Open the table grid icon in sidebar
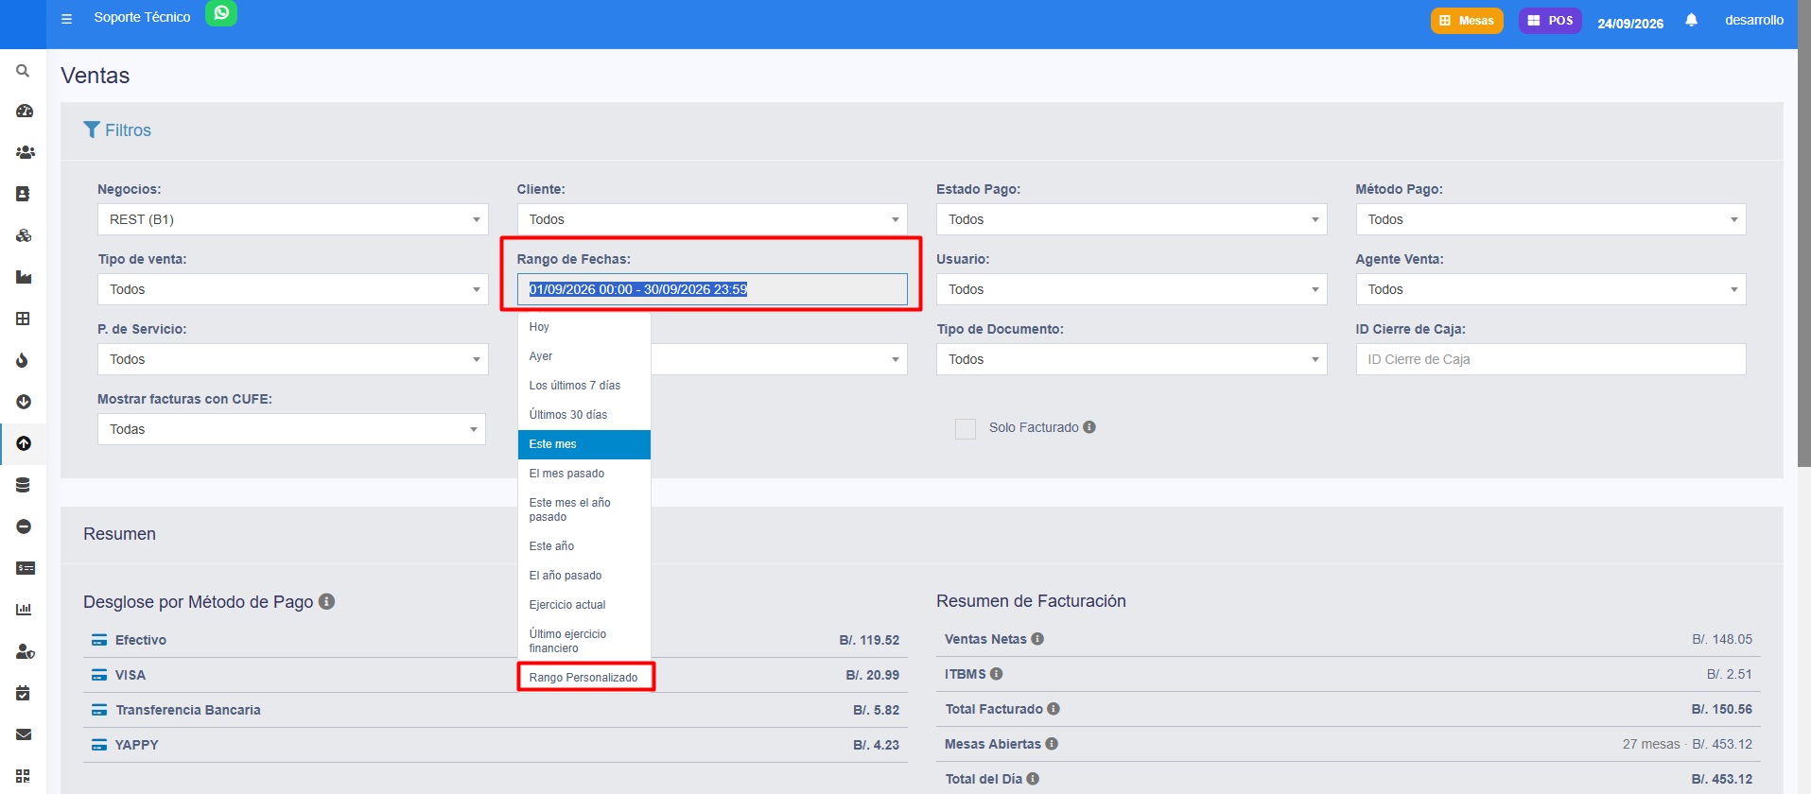 pyautogui.click(x=24, y=319)
